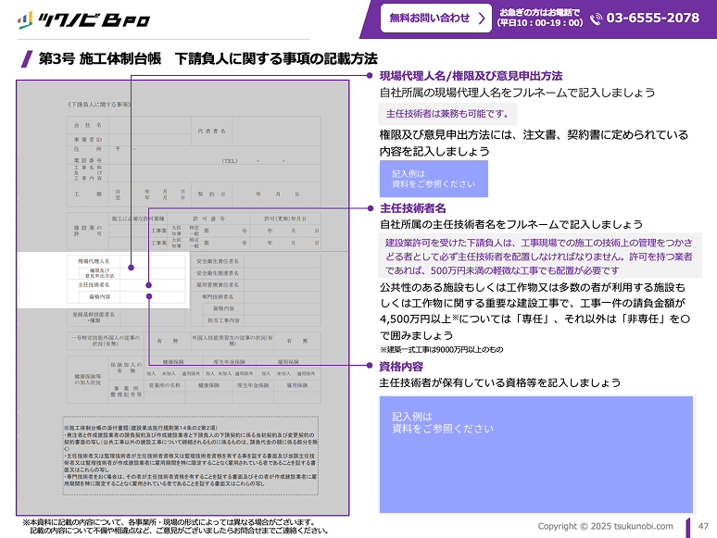Click the phone number 03-6555-2078
717x538 pixels.
[652, 18]
